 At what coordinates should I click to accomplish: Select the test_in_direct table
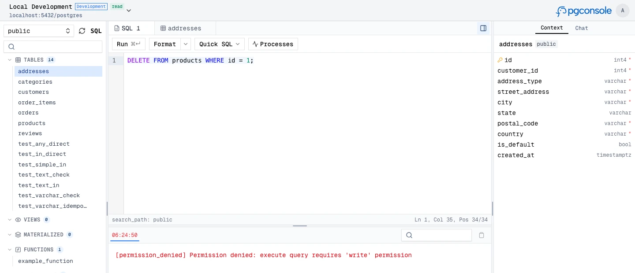coord(58,154)
